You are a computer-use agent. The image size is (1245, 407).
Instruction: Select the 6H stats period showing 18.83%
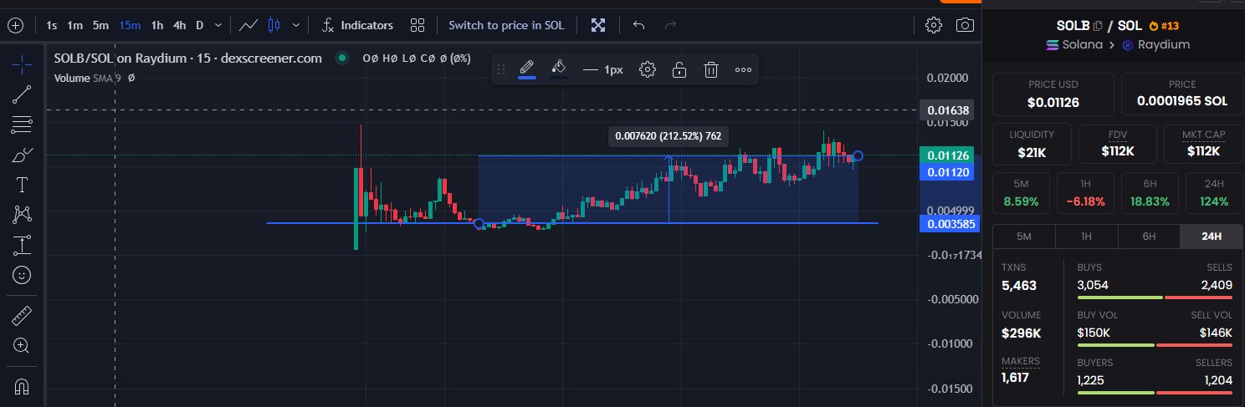click(x=1149, y=195)
